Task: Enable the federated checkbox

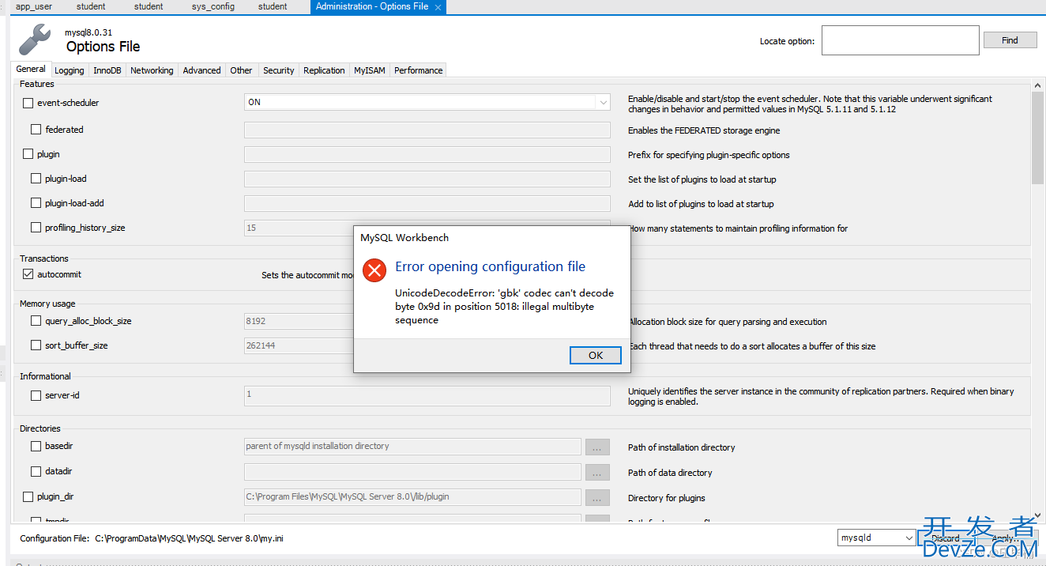Action: [36, 130]
